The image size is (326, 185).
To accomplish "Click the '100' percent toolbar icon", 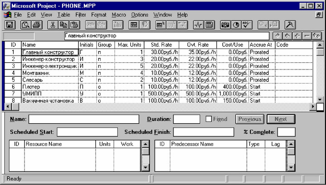I will pos(172,25).
